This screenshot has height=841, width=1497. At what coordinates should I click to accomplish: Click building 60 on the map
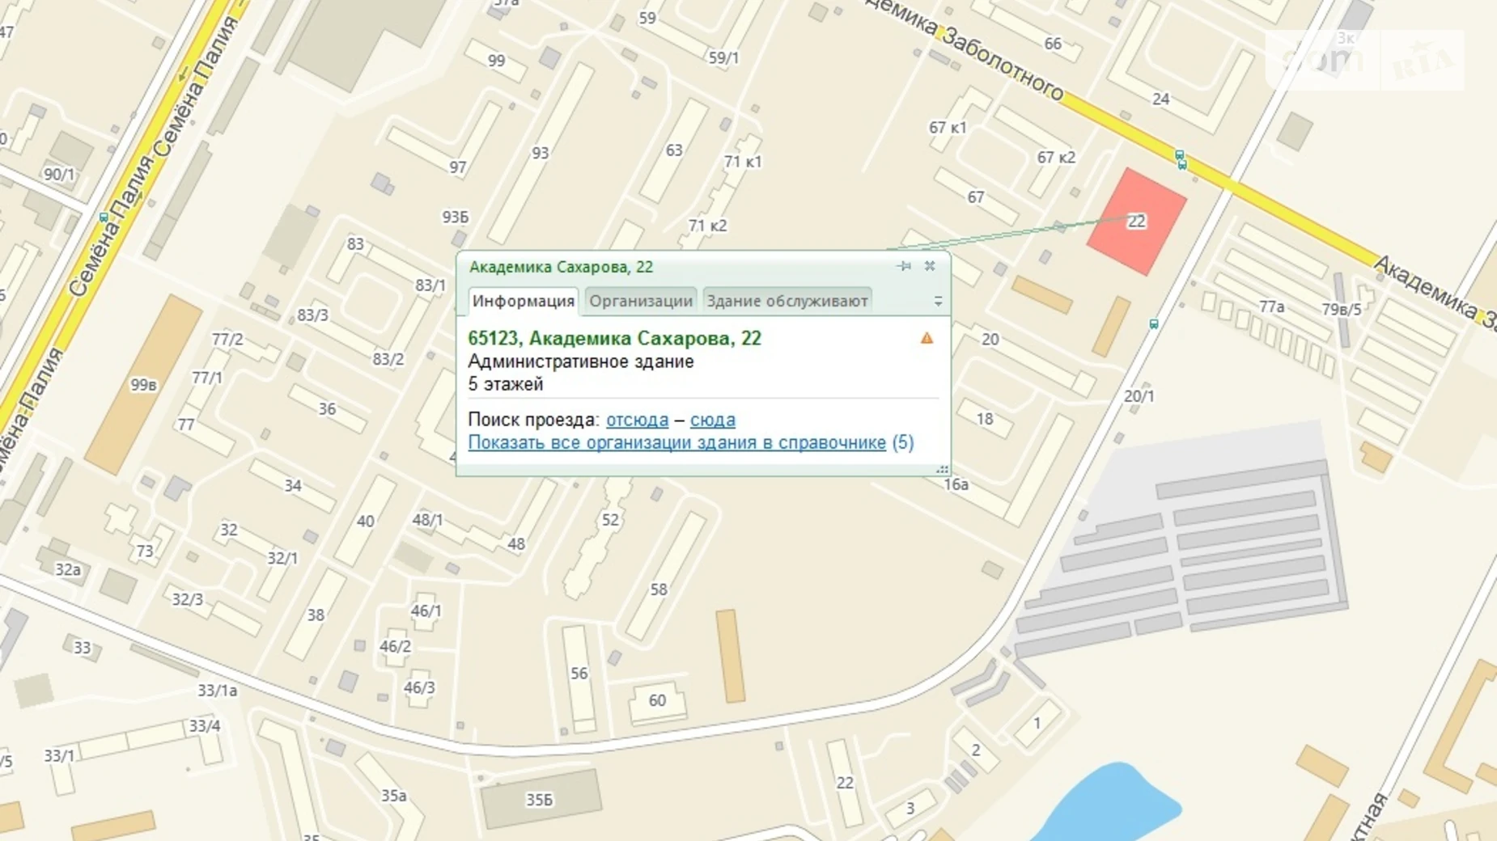click(657, 700)
